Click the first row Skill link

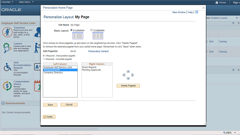(211, 42)
